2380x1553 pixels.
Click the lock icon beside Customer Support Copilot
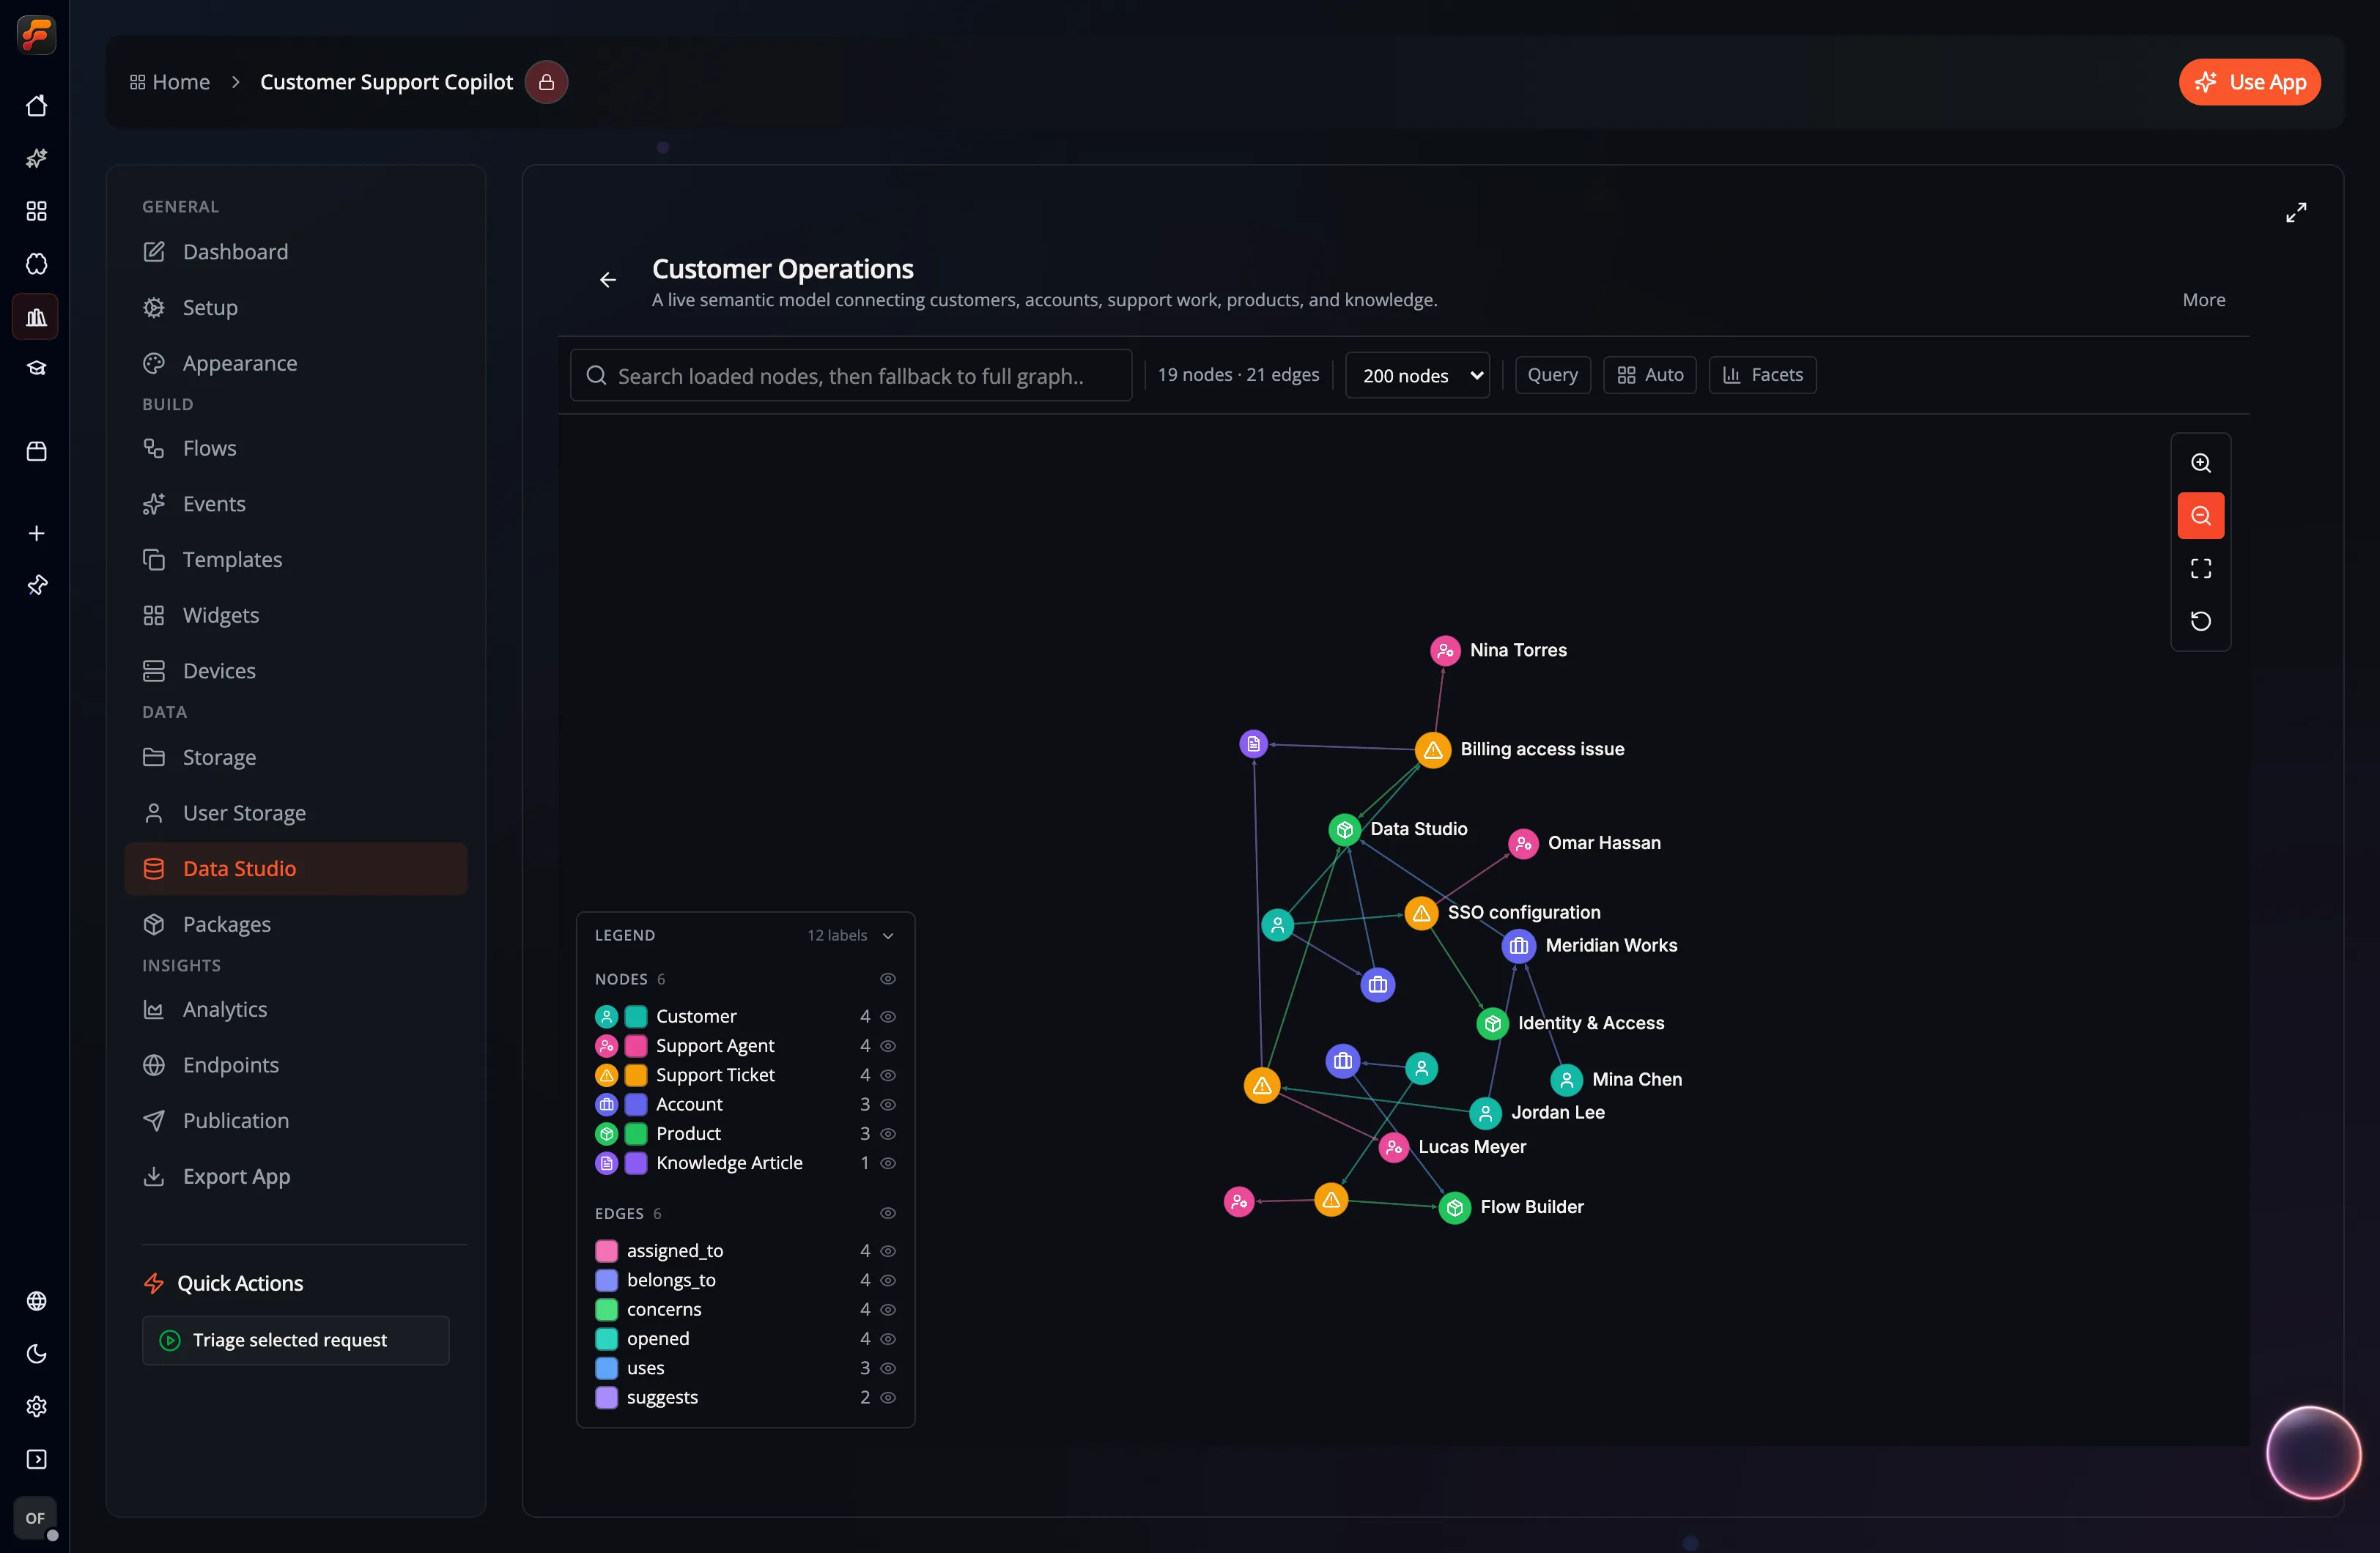(546, 82)
